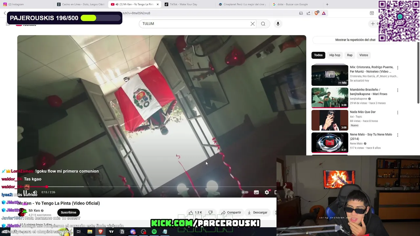This screenshot has width=420, height=236.
Task: Open File Explorer from the taskbar
Action: pyautogui.click(x=90, y=232)
